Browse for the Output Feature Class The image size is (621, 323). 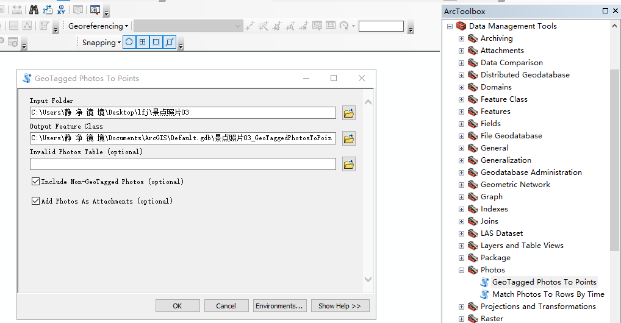tap(348, 138)
